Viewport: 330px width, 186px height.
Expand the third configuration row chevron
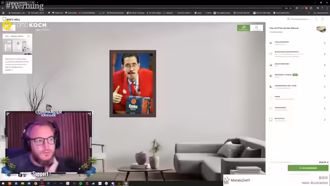[325, 65]
